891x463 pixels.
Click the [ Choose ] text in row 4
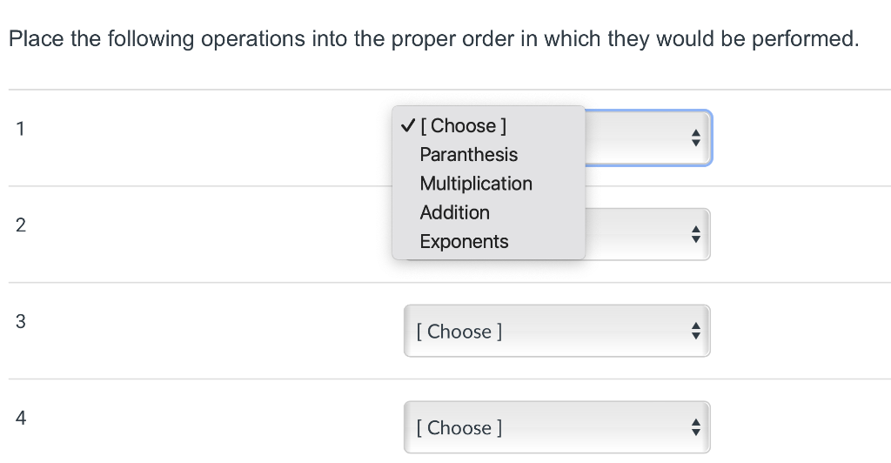coord(459,428)
